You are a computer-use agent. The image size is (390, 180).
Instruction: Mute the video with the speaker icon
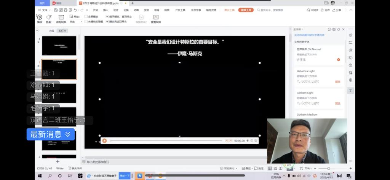(x=248, y=141)
